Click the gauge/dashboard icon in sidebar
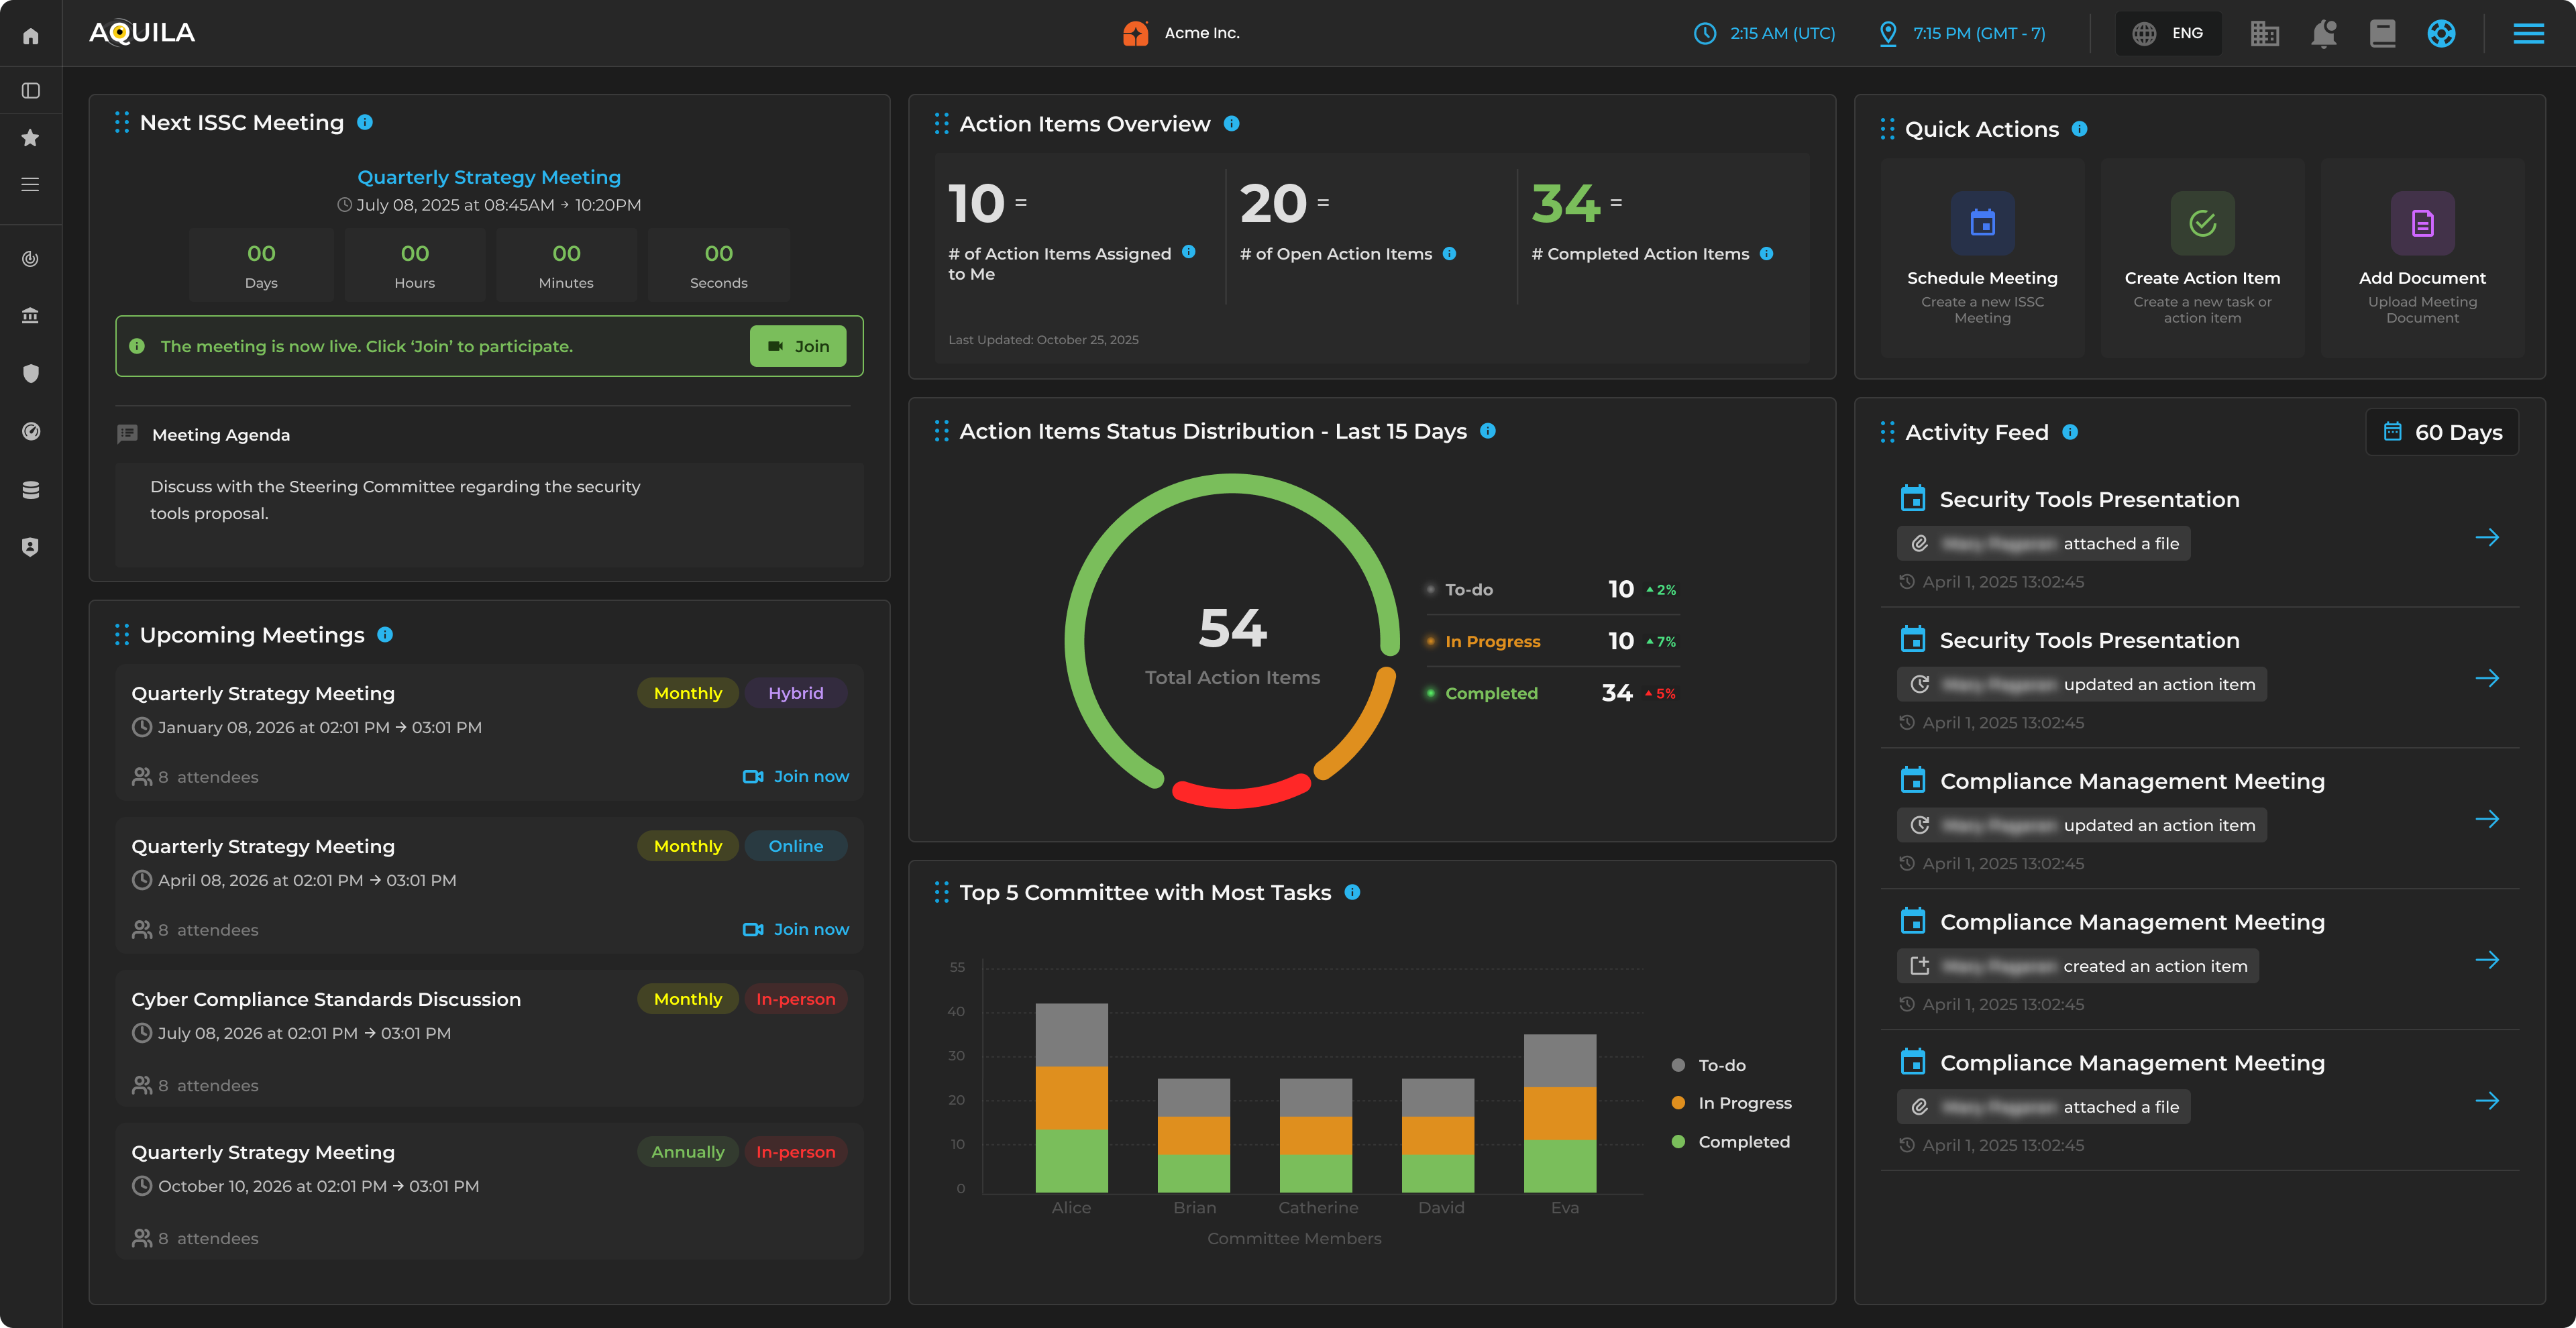Viewport: 2576px width, 1328px height. click(30, 431)
